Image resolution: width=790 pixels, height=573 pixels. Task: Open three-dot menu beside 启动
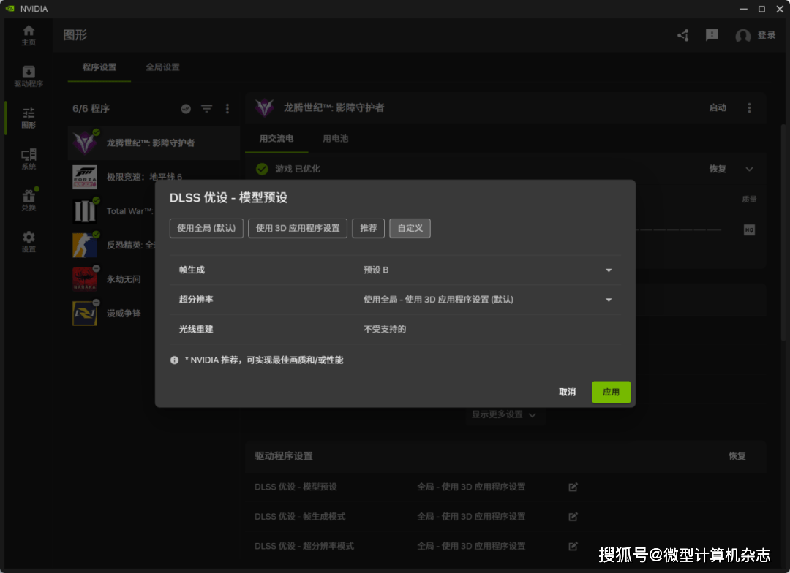(x=749, y=107)
